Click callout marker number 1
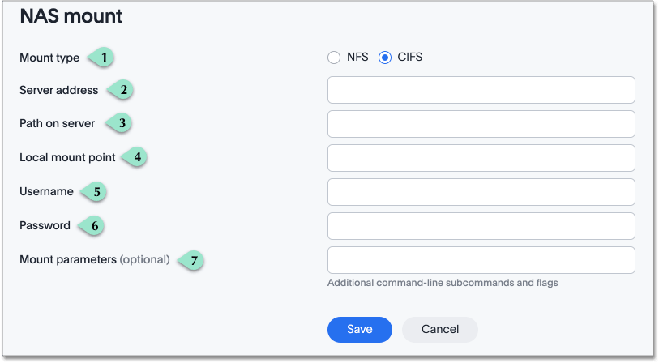 coord(103,58)
